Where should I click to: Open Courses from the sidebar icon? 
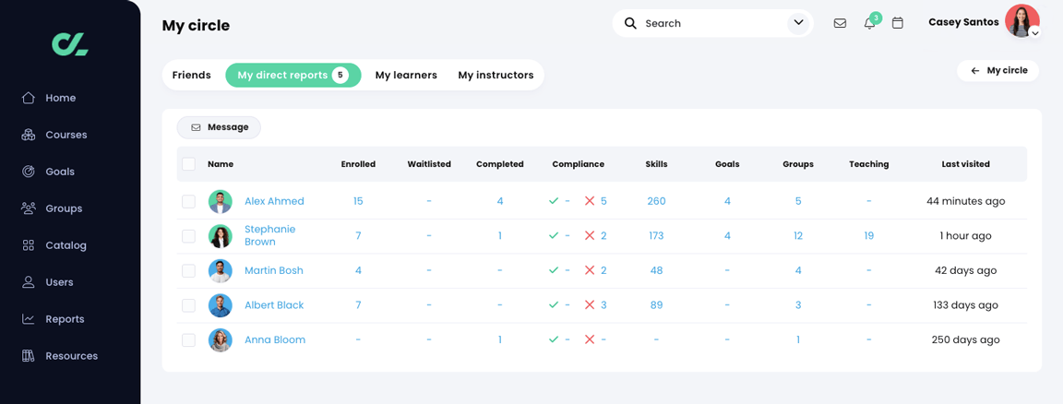click(x=29, y=135)
